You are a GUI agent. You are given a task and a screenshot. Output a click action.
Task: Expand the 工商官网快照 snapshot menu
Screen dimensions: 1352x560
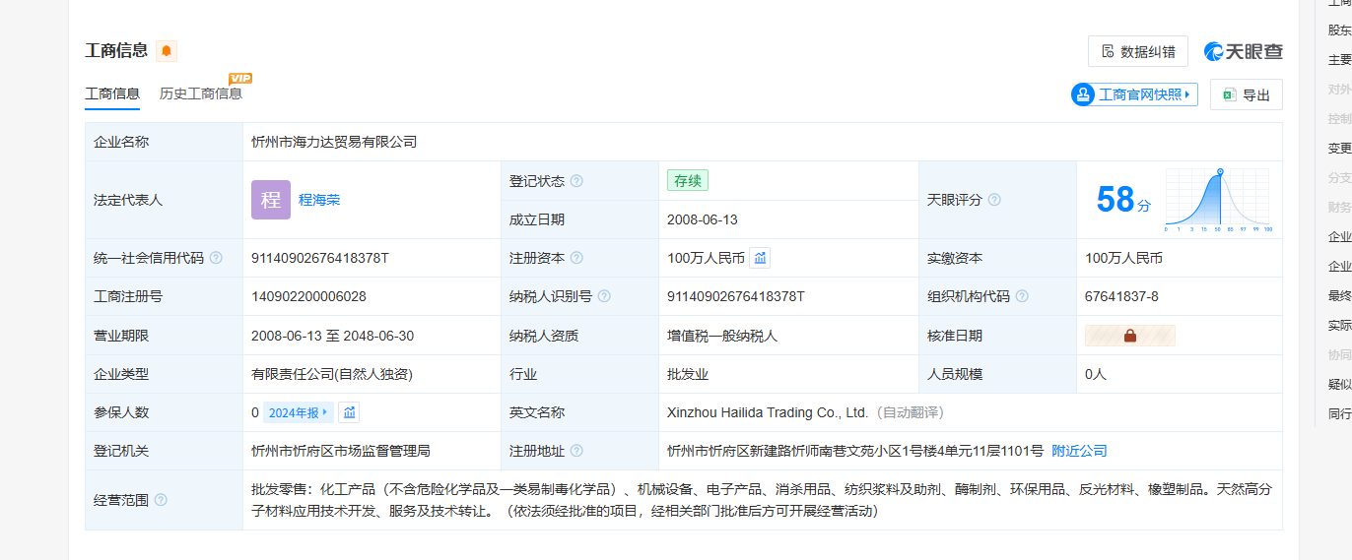point(1134,94)
